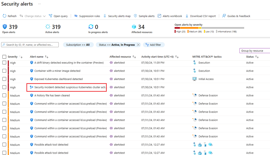Image resolution: width=270 pixels, height=155 pixels.
Task: Click the orange Medium segment of severity bar
Action: (189, 28)
